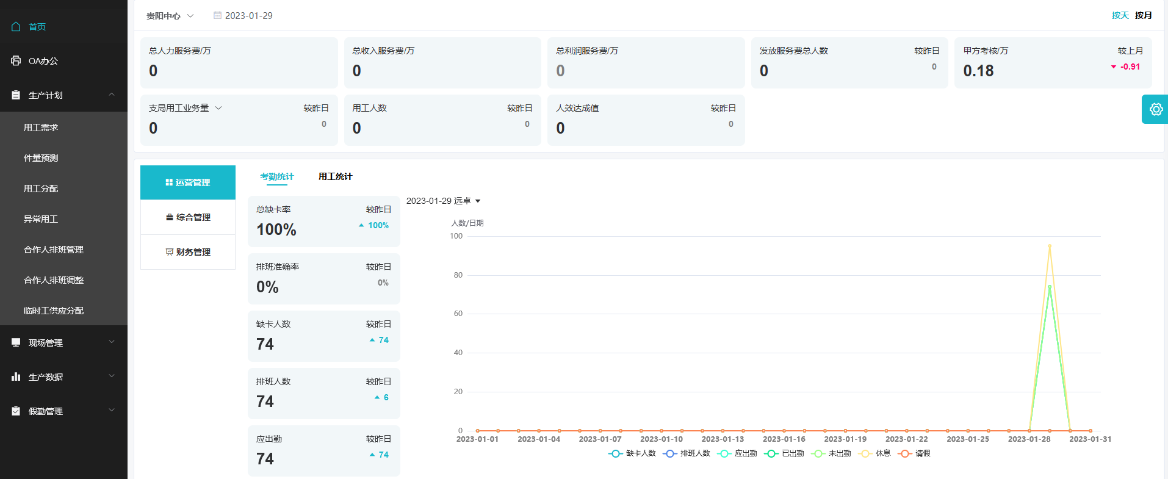The image size is (1168, 479).
Task: Click the home icon in sidebar
Action: coord(16,26)
